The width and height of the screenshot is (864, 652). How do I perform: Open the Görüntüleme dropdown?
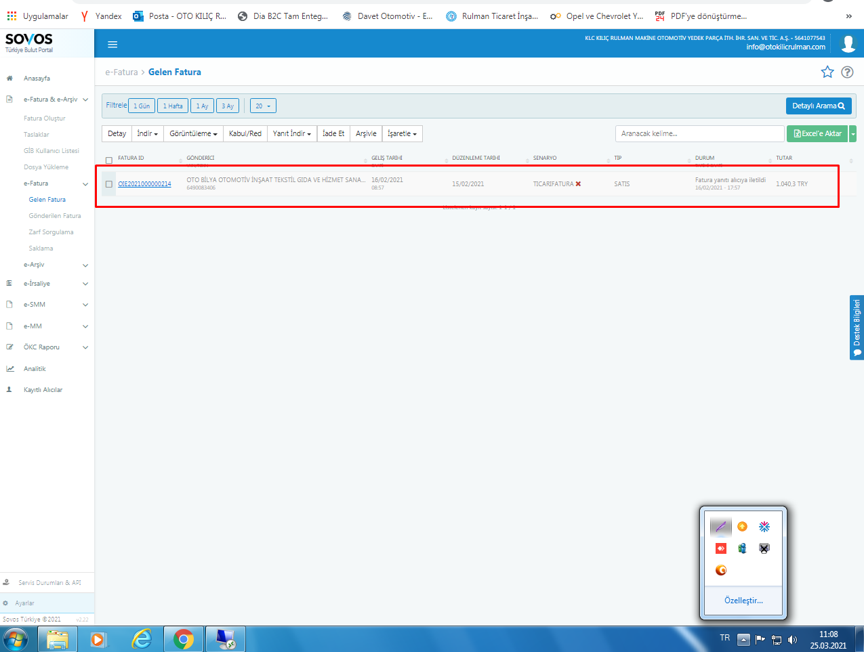point(193,134)
